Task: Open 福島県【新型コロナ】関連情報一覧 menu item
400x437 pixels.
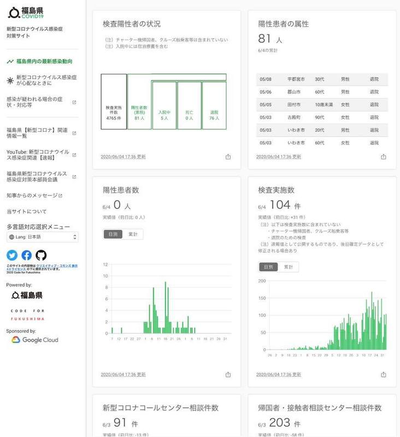Action: coord(43,133)
